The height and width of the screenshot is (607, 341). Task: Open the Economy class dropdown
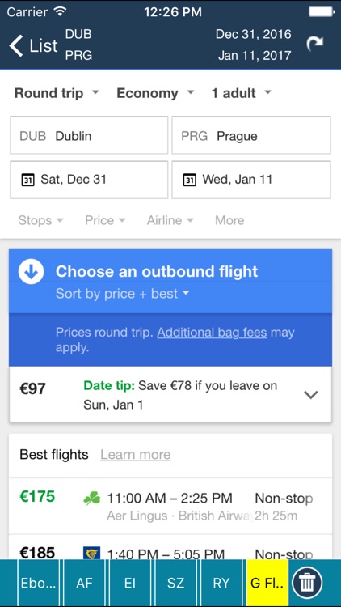click(x=155, y=93)
